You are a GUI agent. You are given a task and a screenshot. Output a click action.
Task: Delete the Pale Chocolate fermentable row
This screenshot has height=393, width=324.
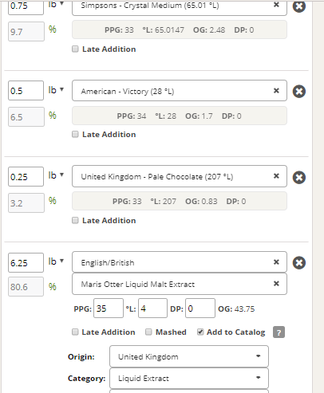point(299,177)
